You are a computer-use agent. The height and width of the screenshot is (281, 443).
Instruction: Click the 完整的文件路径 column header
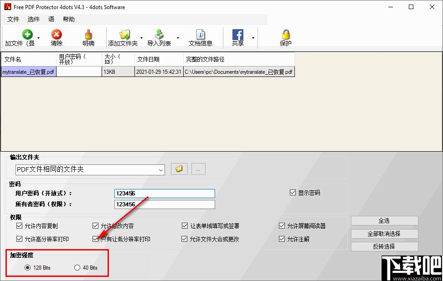tap(239, 59)
